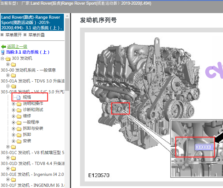The height and width of the screenshot is (188, 223).
Task: Click the 返回上一级 link
Action: (x=17, y=47)
